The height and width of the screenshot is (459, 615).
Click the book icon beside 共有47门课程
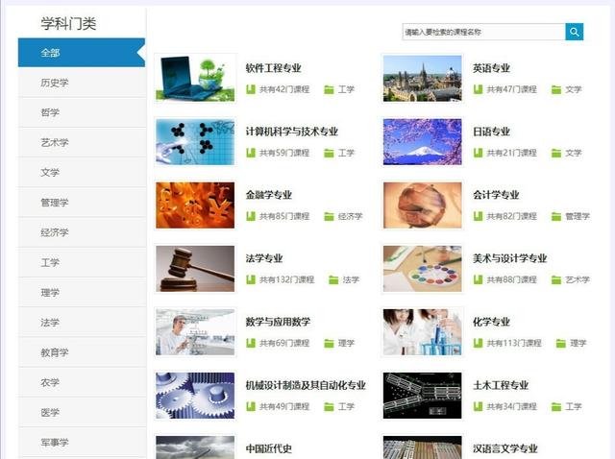tap(478, 89)
